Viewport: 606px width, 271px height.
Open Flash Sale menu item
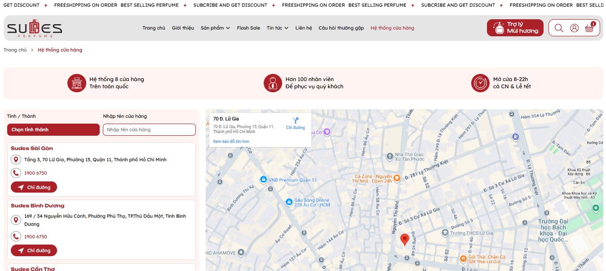point(248,28)
